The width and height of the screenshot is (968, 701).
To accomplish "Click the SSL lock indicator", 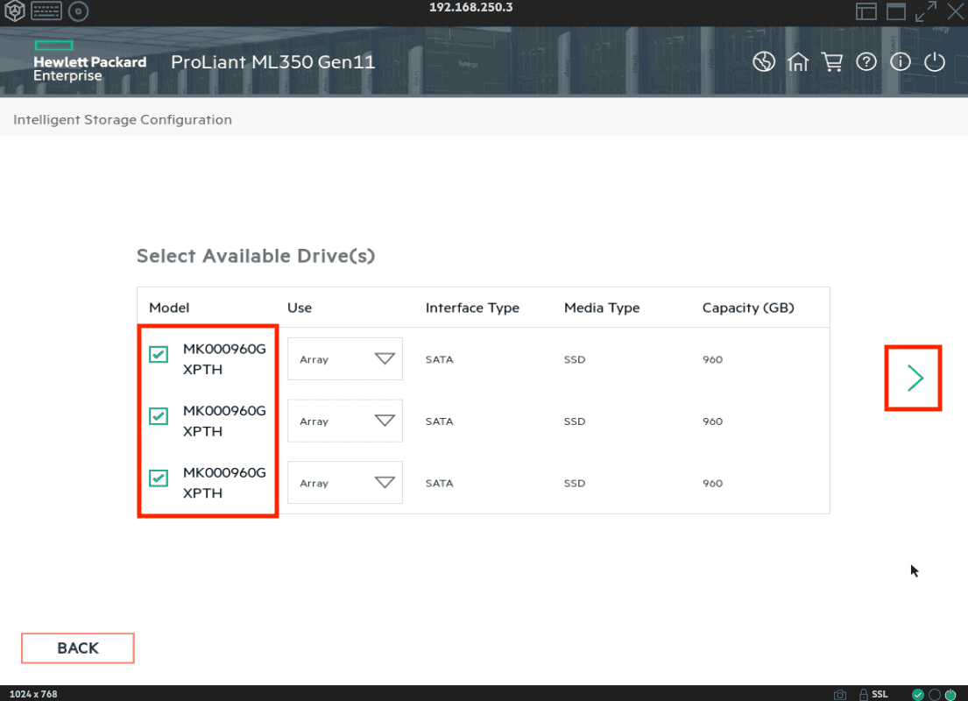I will coord(873,694).
